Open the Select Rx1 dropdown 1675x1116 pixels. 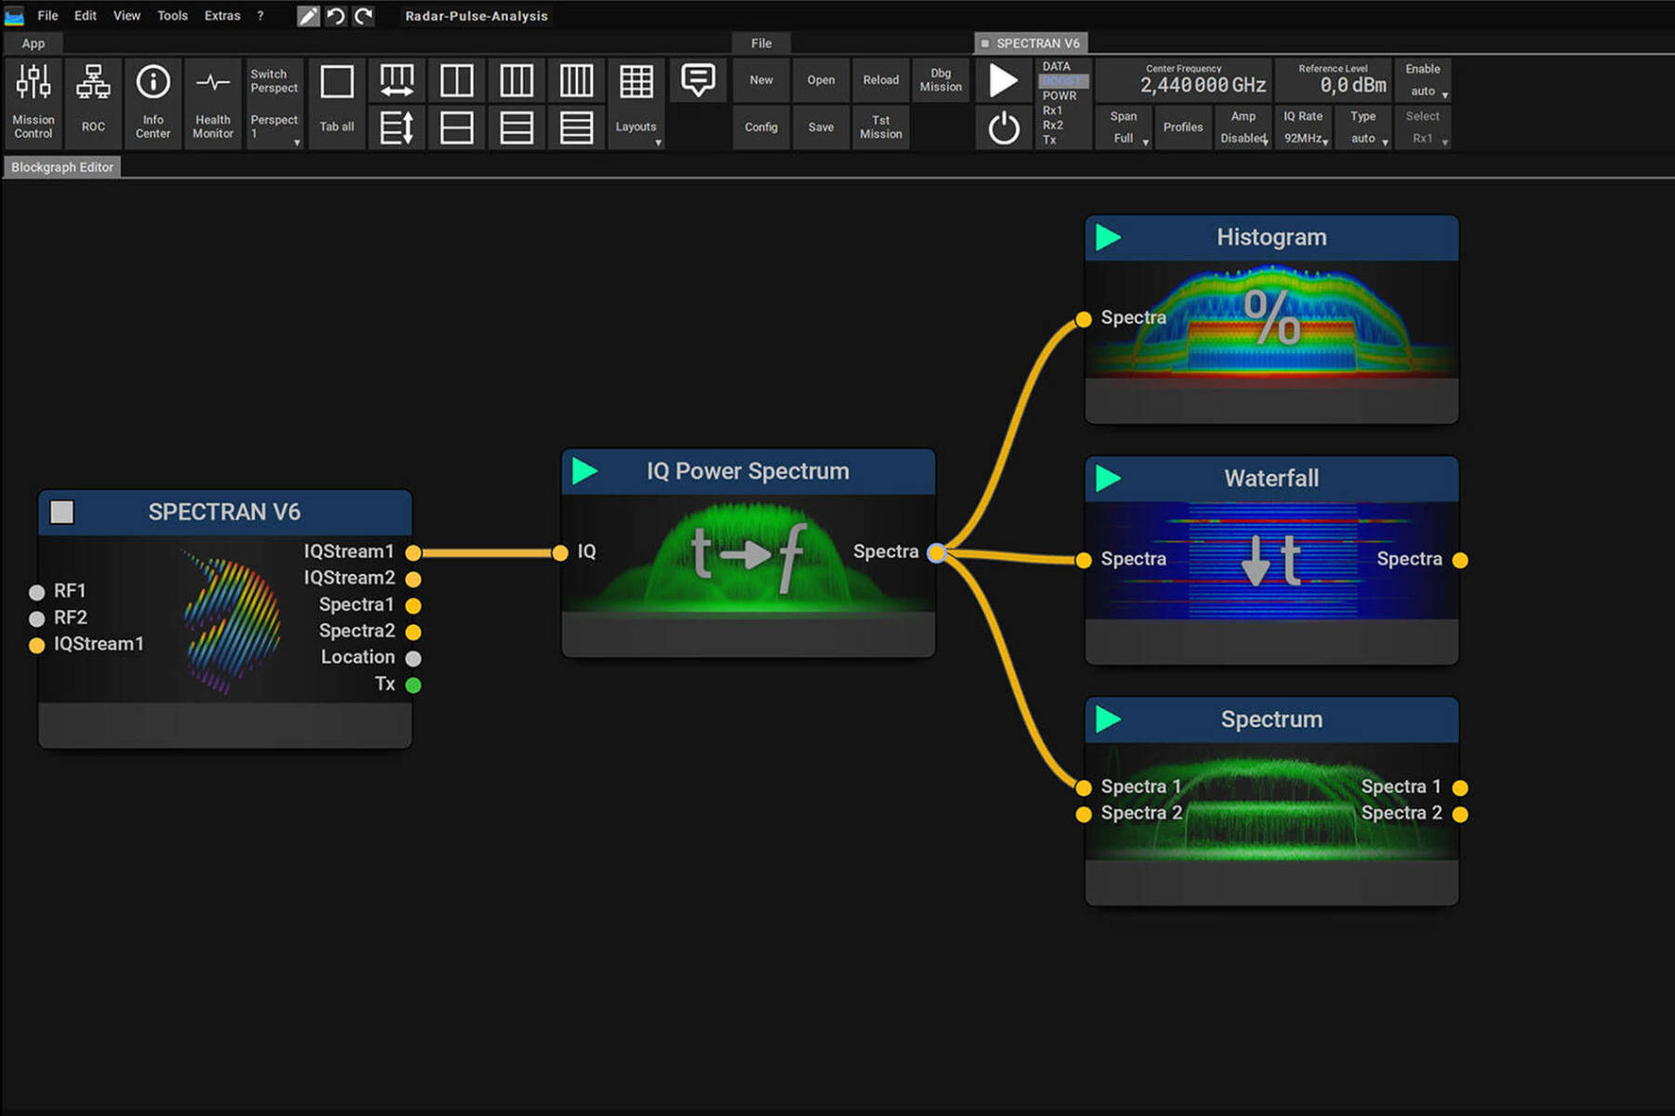1424,127
